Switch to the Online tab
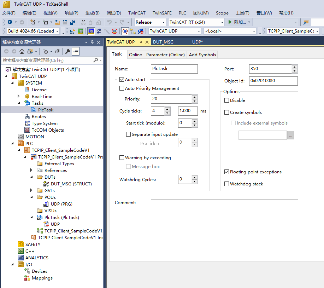The width and height of the screenshot is (324, 288). [136, 55]
